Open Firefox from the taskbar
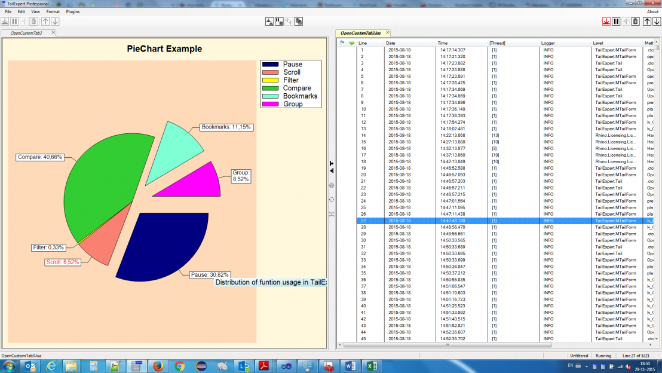 tap(158, 366)
